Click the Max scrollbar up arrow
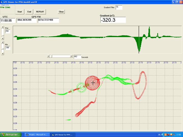Viewport: 183px width, 137px height. (x=3, y=27)
